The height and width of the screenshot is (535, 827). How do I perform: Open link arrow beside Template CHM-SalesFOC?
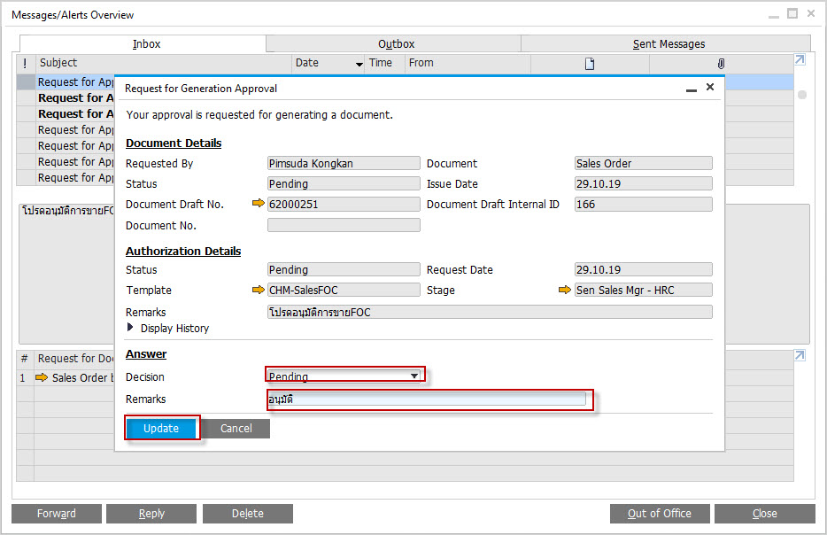tap(258, 290)
